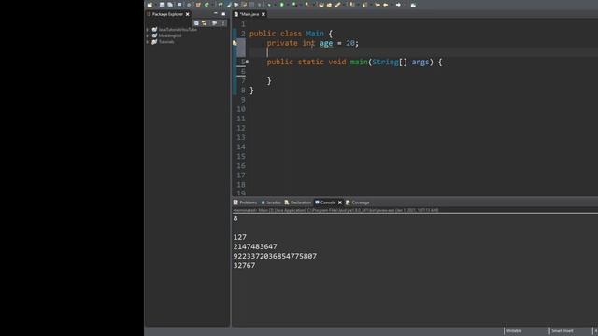The width and height of the screenshot is (598, 336).
Task: Close the Console tab
Action: click(340, 203)
